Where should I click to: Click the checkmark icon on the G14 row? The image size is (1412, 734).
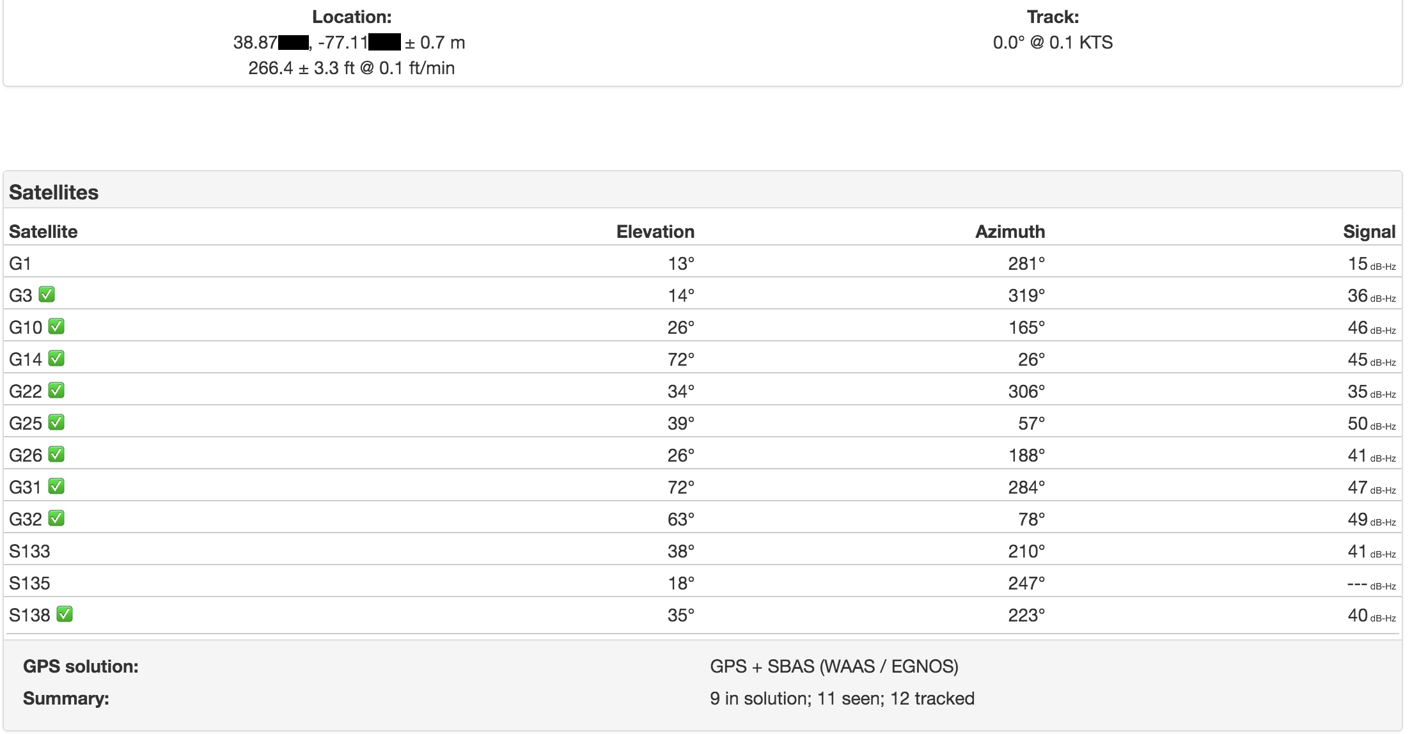[x=56, y=359]
